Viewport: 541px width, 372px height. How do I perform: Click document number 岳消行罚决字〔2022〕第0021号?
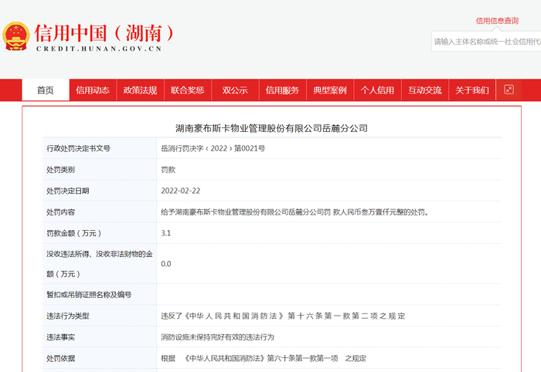click(x=213, y=148)
